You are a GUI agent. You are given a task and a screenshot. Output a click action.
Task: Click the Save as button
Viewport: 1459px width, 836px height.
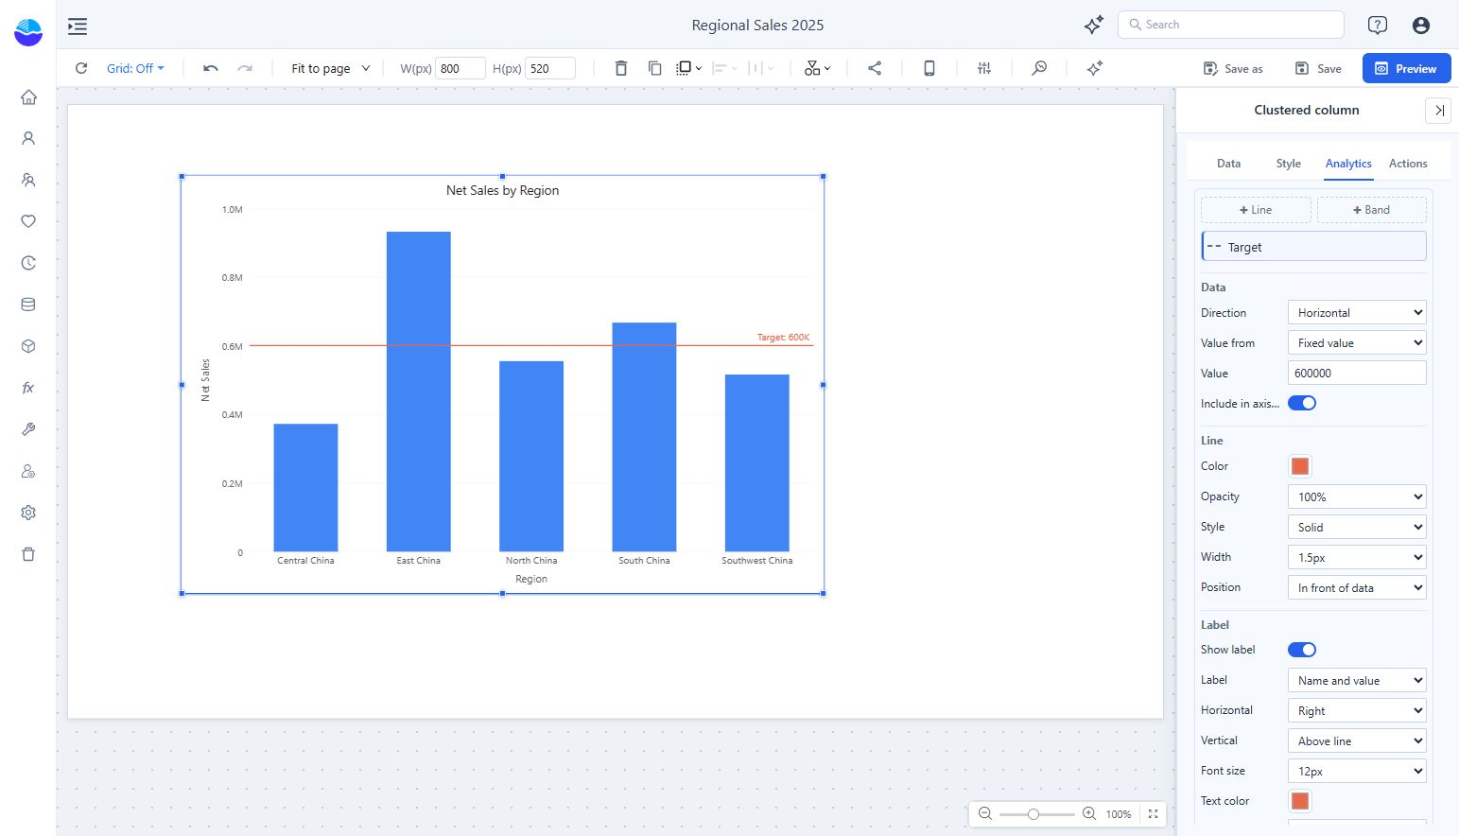pos(1233,68)
